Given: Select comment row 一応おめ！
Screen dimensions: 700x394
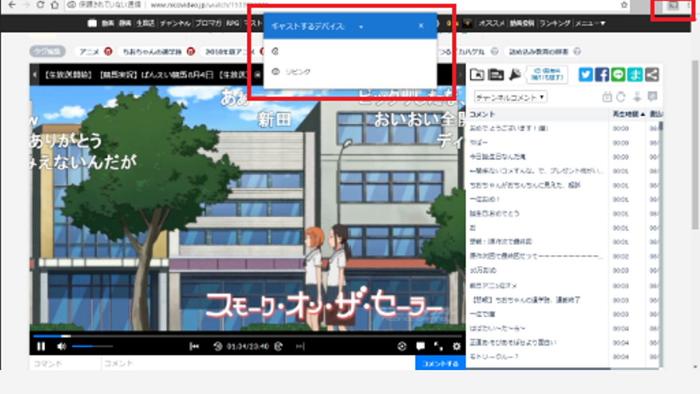Looking at the screenshot, I should tap(563, 199).
